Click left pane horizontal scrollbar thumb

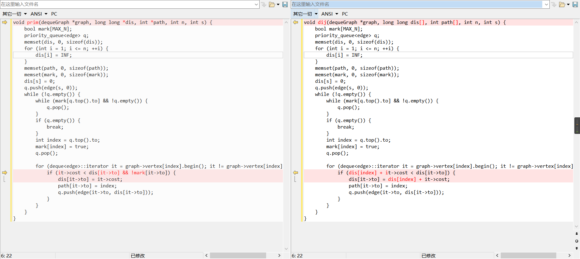click(238, 255)
